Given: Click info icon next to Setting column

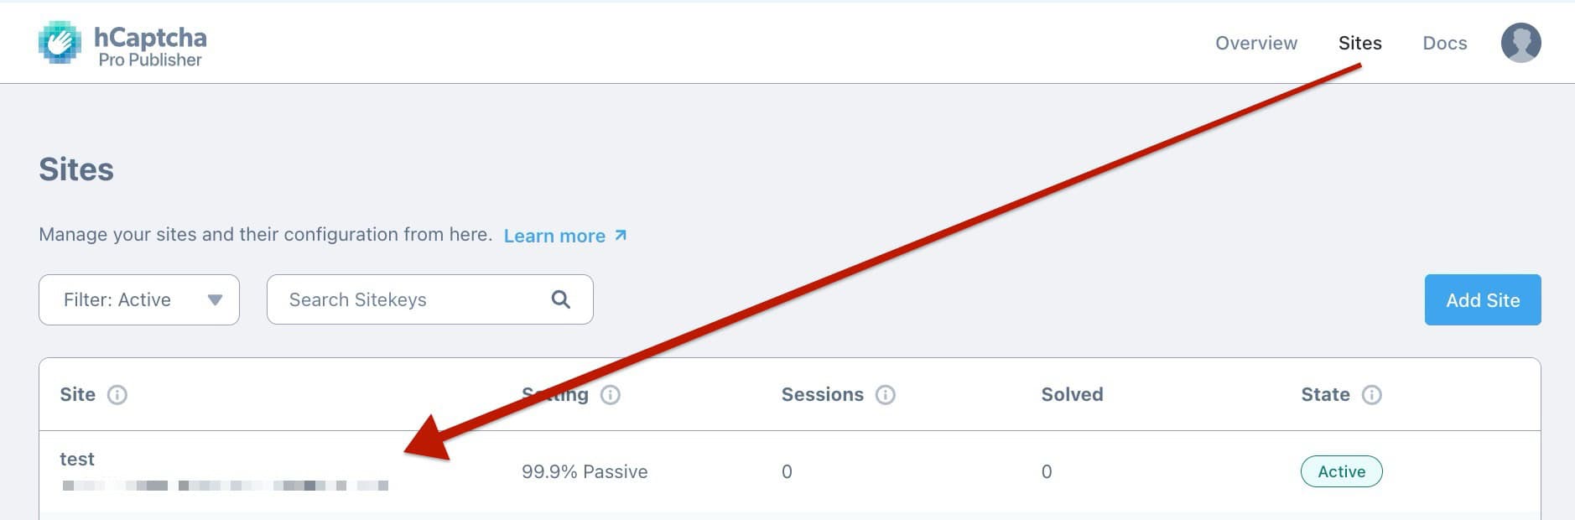Looking at the screenshot, I should pyautogui.click(x=611, y=395).
